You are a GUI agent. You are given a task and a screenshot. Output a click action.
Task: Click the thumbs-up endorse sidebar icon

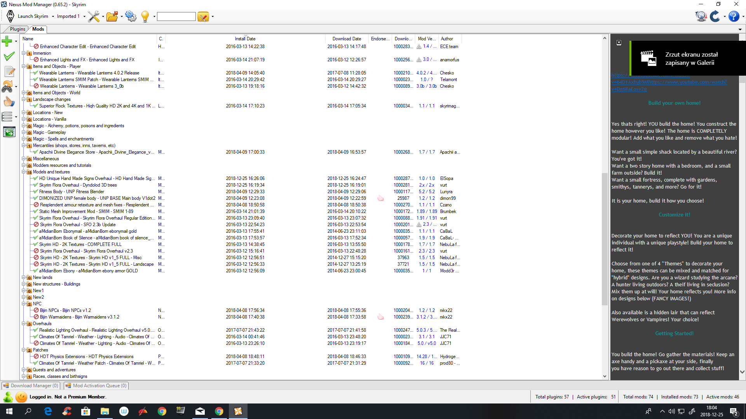pyautogui.click(x=9, y=102)
